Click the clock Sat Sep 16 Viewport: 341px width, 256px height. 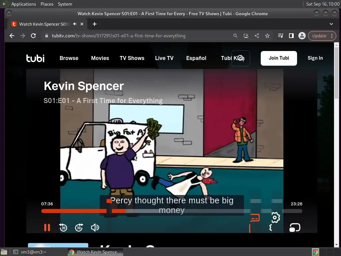pyautogui.click(x=323, y=4)
